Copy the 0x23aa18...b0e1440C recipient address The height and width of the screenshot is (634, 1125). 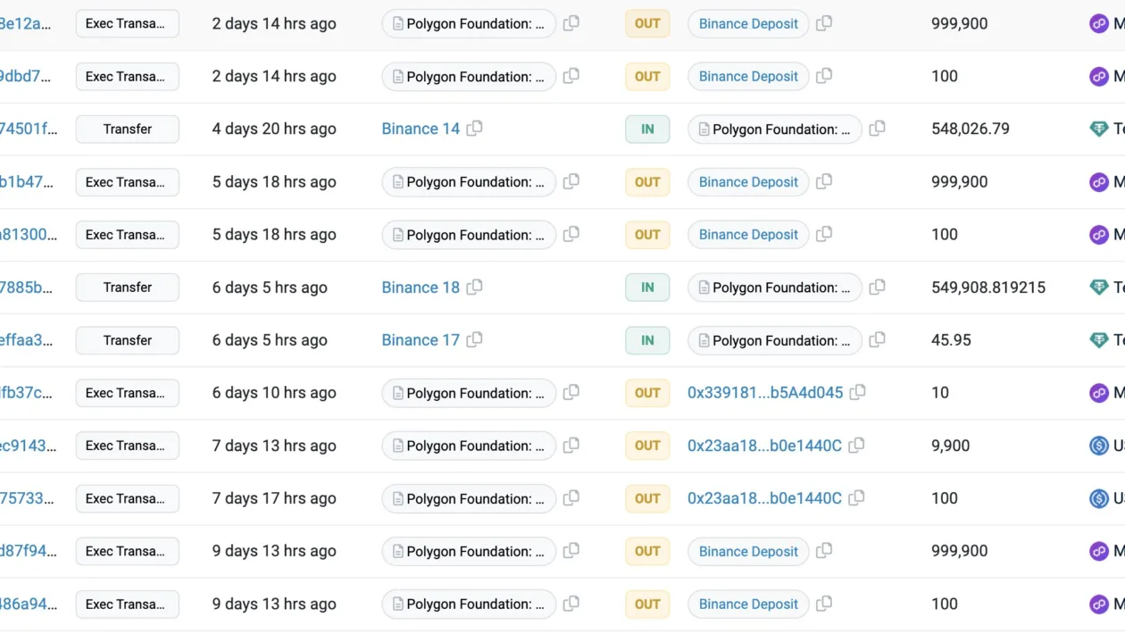click(855, 446)
